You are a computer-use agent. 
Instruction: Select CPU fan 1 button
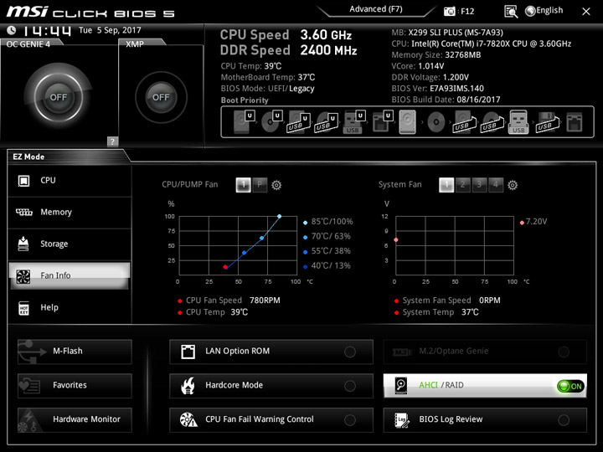[244, 185]
